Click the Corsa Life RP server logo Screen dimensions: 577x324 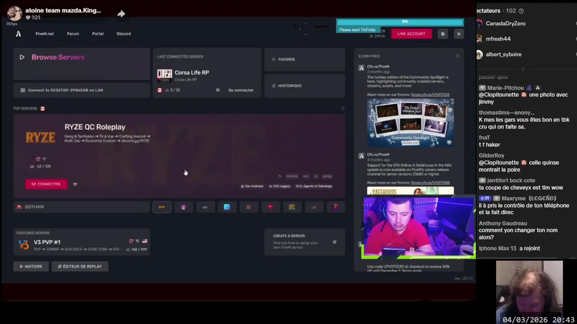(x=165, y=75)
